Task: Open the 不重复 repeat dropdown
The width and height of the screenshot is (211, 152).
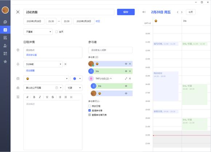Action: pos(38,32)
